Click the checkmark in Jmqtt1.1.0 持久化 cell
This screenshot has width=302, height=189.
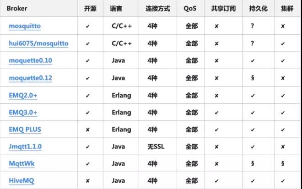coord(252,147)
